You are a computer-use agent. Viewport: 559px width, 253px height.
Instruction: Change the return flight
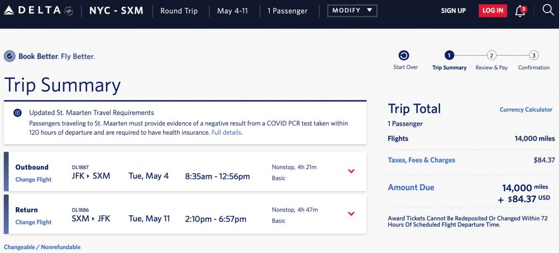(33, 222)
